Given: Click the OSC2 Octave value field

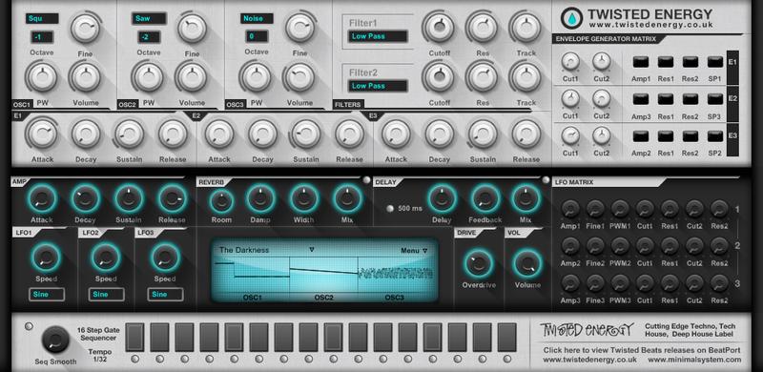Looking at the screenshot, I should (149, 37).
